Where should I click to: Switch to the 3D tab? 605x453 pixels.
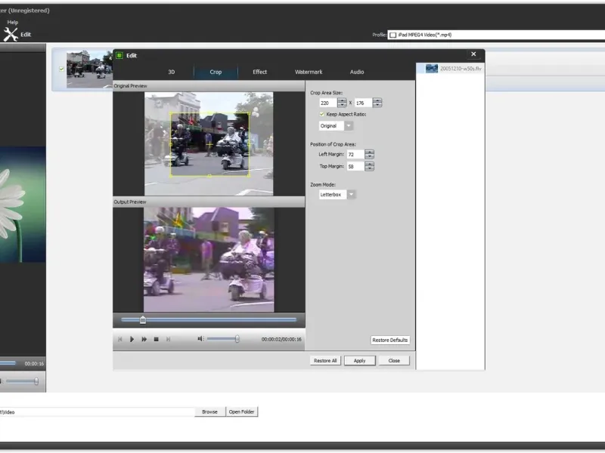tap(172, 72)
